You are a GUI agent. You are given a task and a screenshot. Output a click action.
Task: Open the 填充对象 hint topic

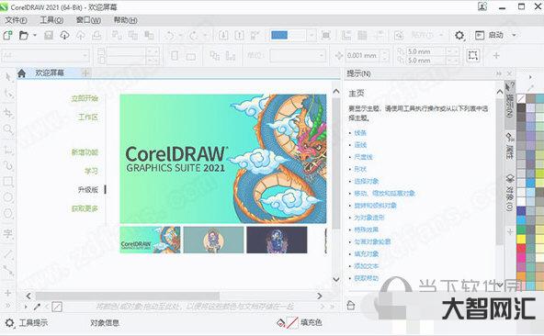tap(367, 254)
